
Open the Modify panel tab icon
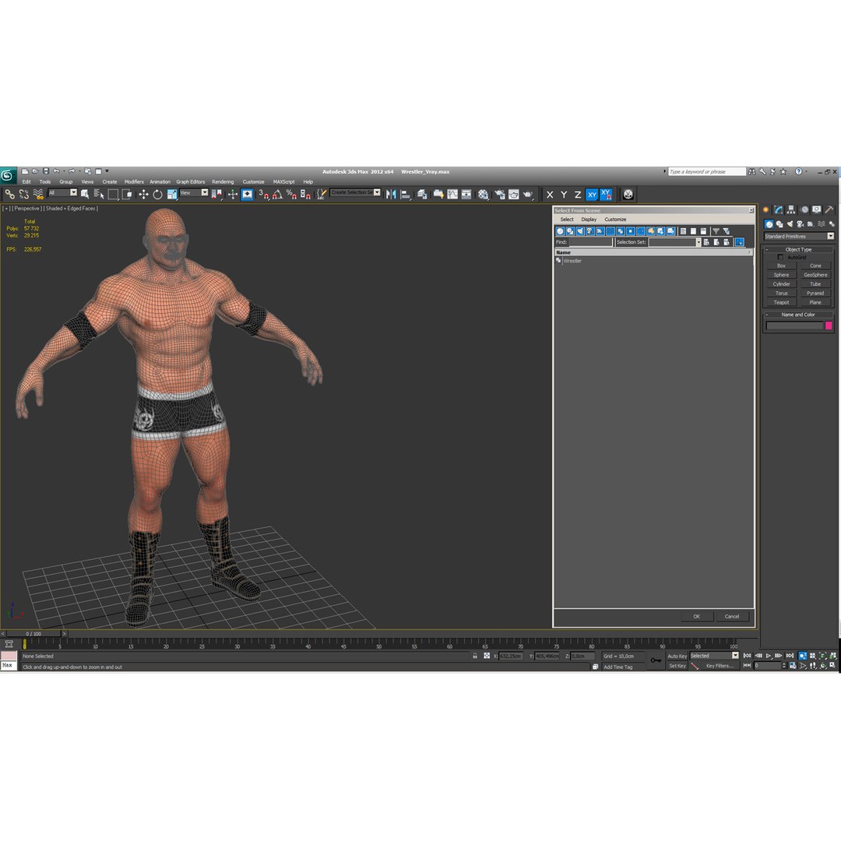pos(778,209)
